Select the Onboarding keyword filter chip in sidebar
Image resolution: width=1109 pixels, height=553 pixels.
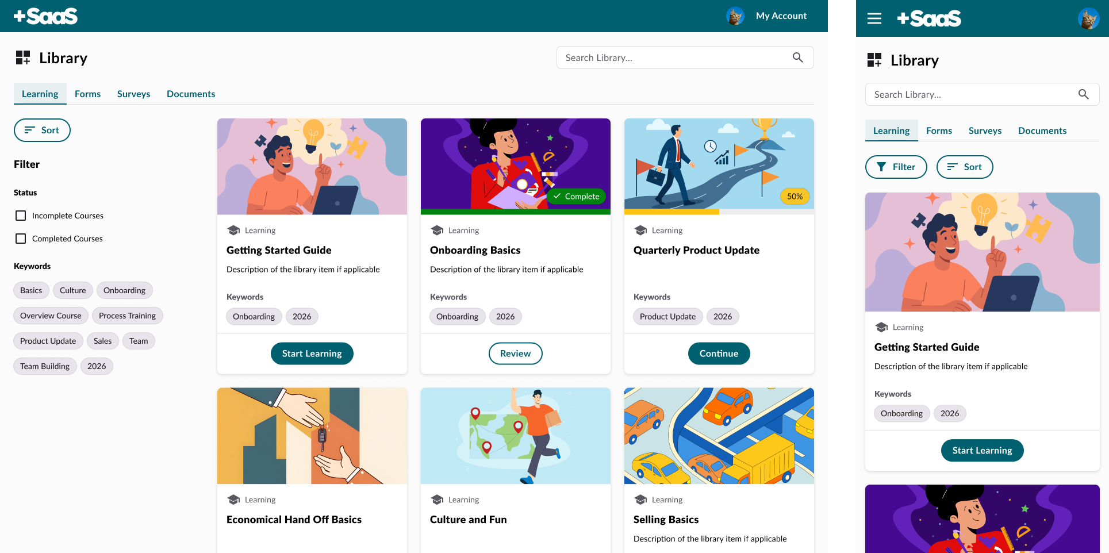coord(125,290)
